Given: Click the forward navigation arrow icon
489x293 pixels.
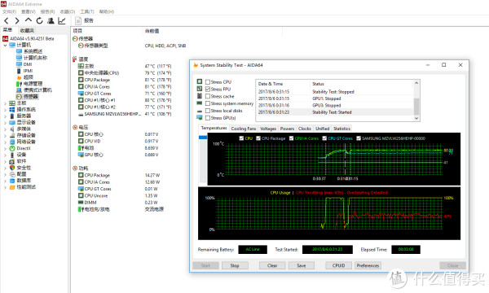Looking at the screenshot, I should click(x=17, y=21).
